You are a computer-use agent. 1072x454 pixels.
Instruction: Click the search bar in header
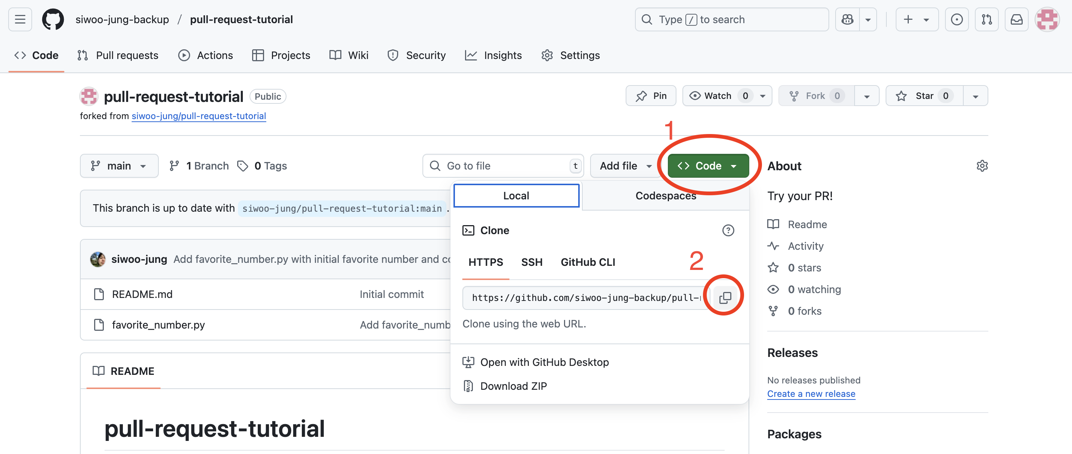pyautogui.click(x=731, y=19)
